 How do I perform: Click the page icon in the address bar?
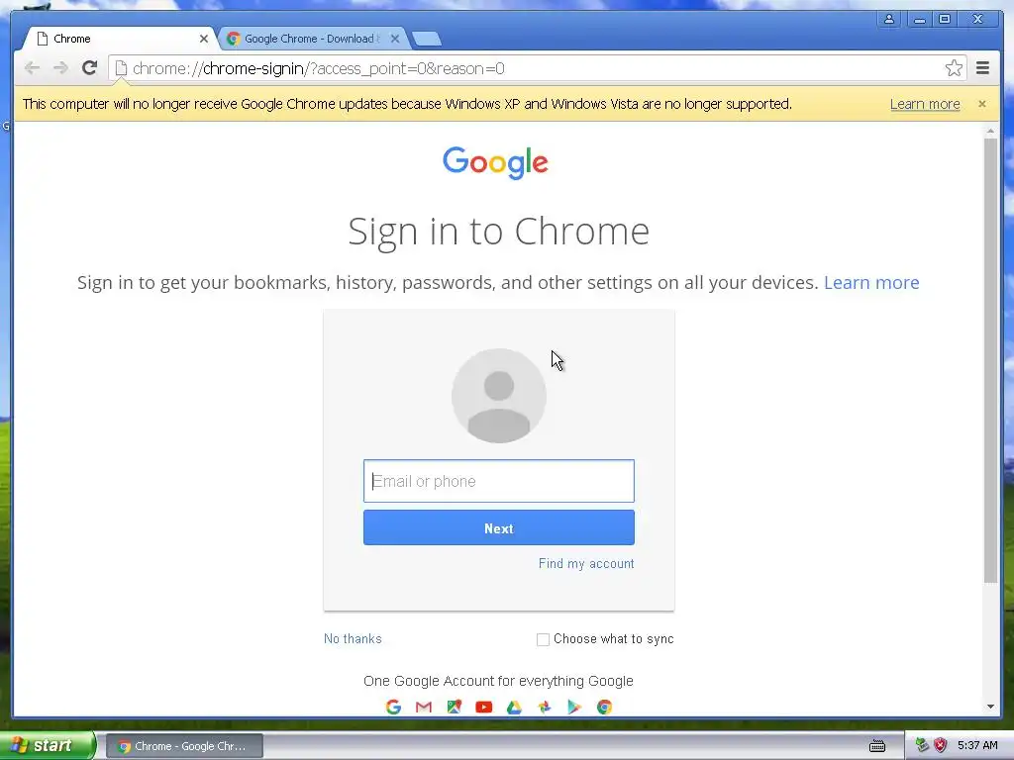(121, 68)
